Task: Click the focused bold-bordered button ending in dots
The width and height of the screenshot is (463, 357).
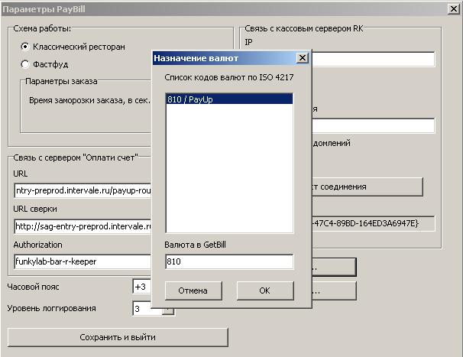Action: tap(334, 267)
